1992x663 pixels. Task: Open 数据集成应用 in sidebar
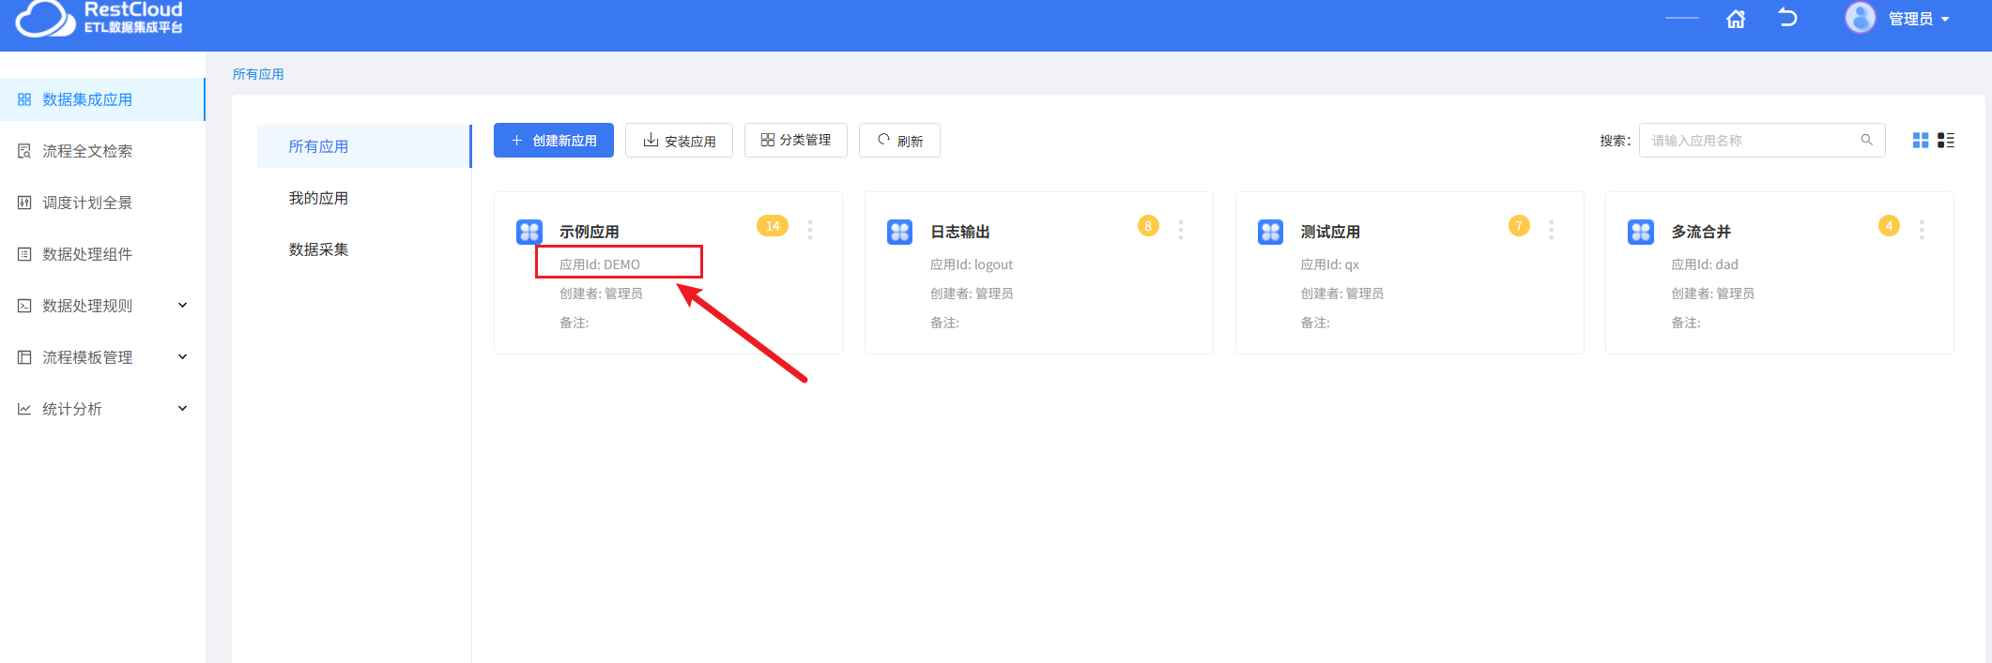point(102,99)
